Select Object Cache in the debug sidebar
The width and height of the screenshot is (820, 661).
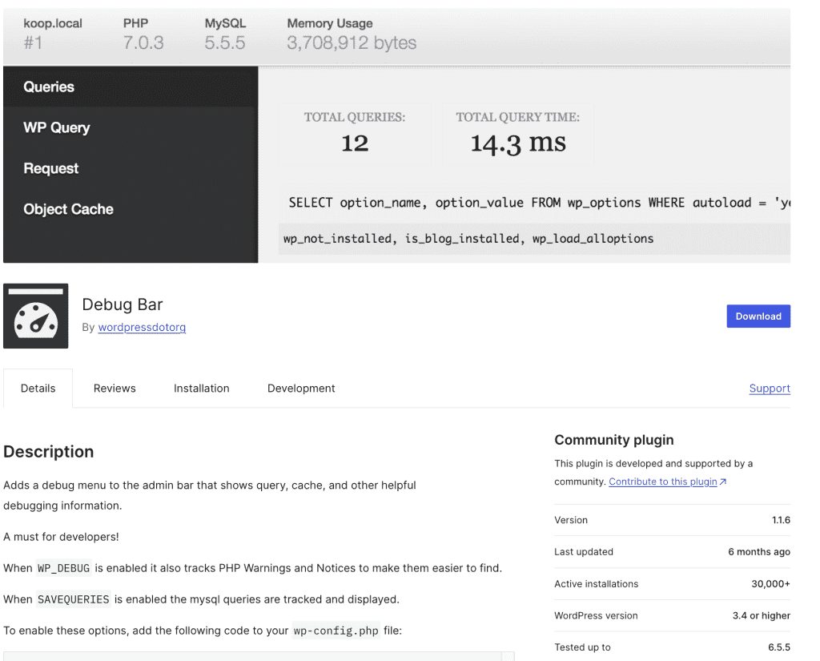(x=68, y=210)
